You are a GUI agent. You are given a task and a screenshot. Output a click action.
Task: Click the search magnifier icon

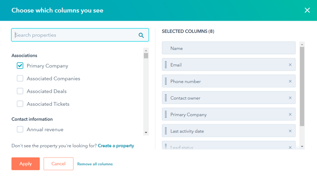[x=141, y=35]
